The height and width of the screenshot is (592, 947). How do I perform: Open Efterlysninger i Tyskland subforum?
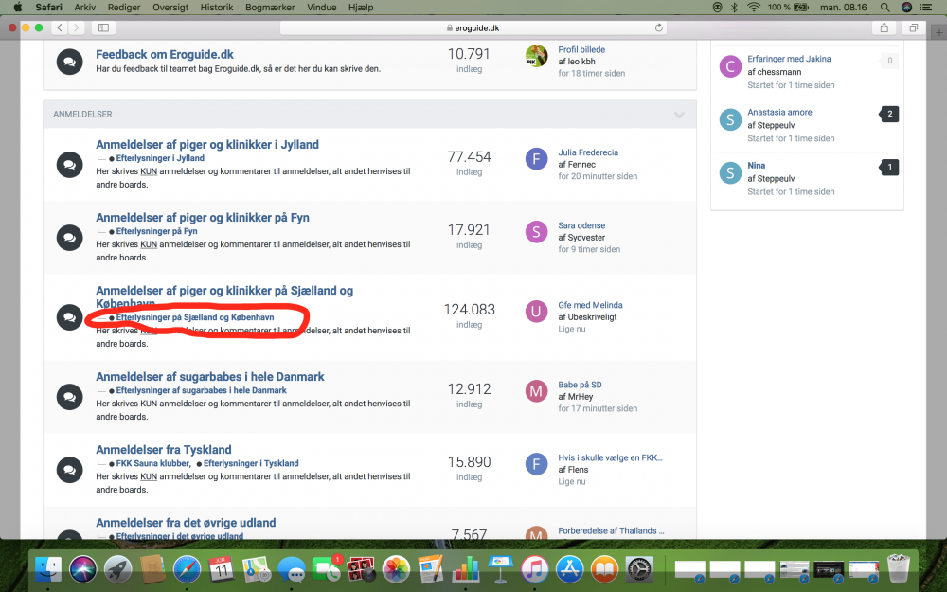click(x=251, y=463)
